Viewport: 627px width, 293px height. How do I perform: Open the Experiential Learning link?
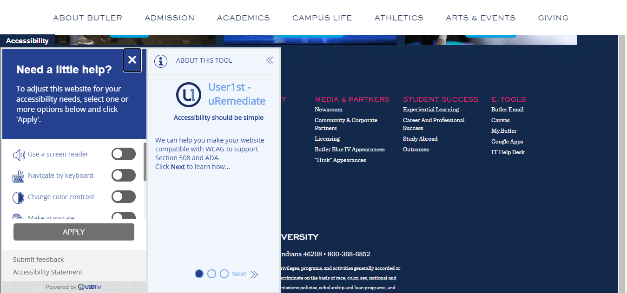[431, 110]
